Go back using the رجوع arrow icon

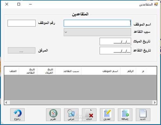17,115
